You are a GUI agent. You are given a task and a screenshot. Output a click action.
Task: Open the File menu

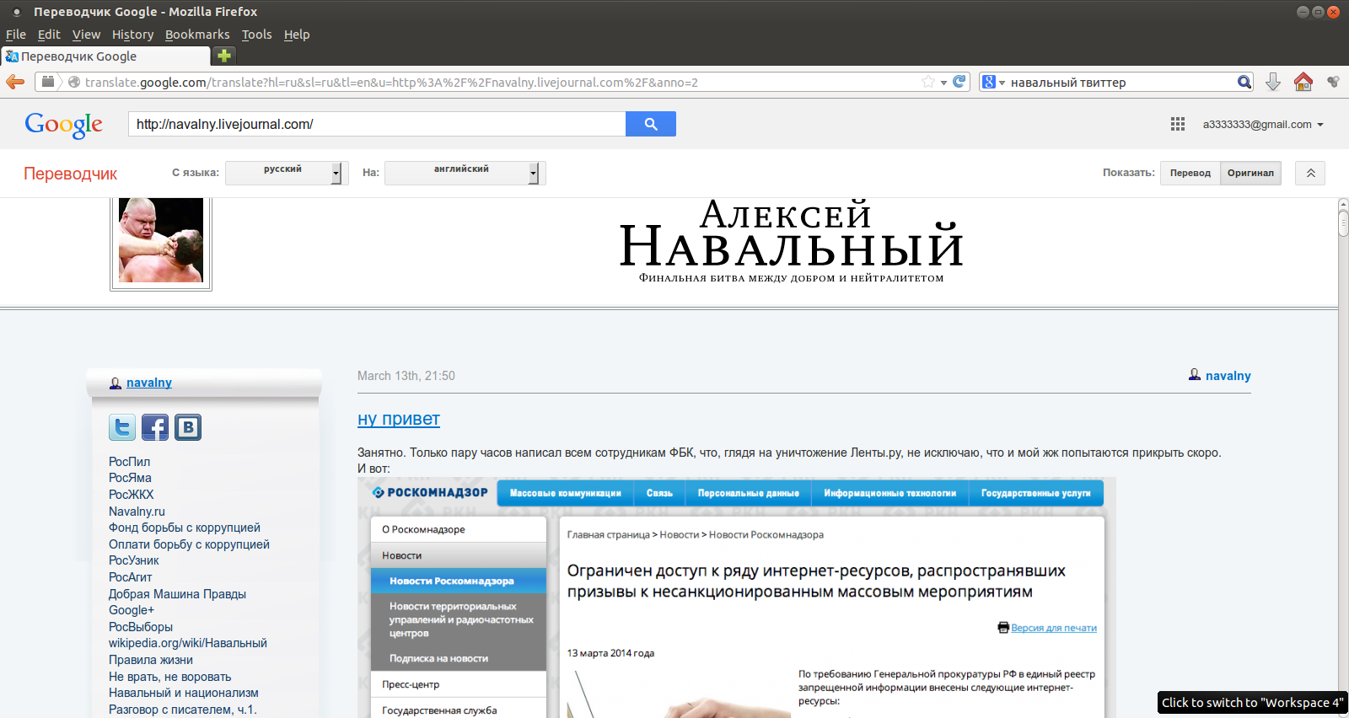point(16,35)
